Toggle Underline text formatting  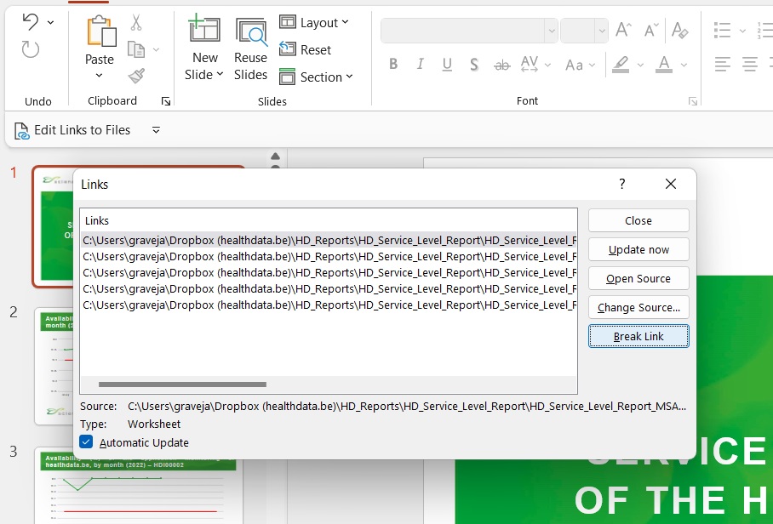pos(447,65)
